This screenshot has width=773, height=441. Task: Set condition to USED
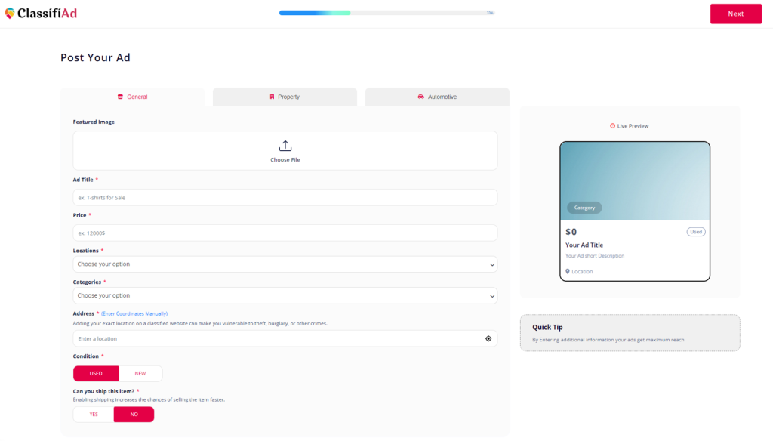click(x=96, y=374)
